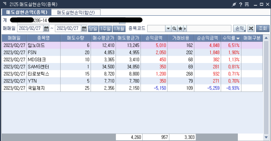Image resolution: width=271 pixels, height=141 pixels.
Task: Click the 1.13% return cell
Action: tap(231, 59)
